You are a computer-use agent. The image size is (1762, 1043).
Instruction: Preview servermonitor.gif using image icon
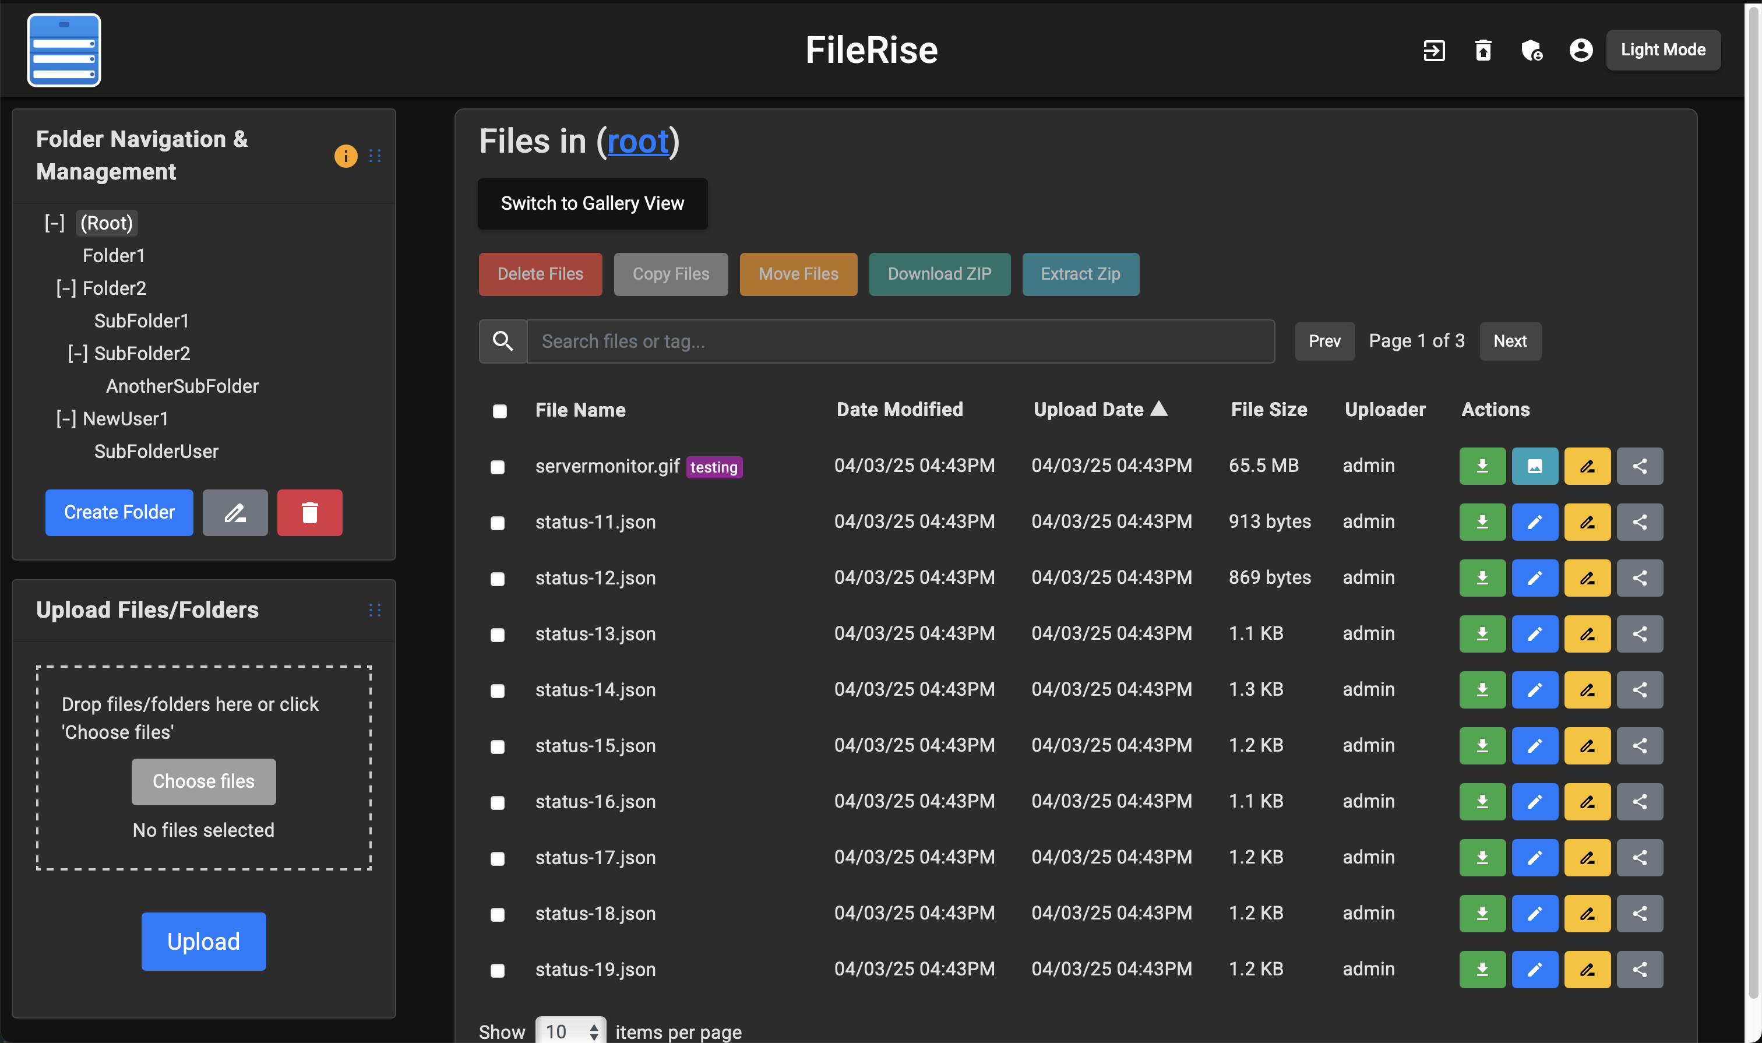tap(1534, 466)
